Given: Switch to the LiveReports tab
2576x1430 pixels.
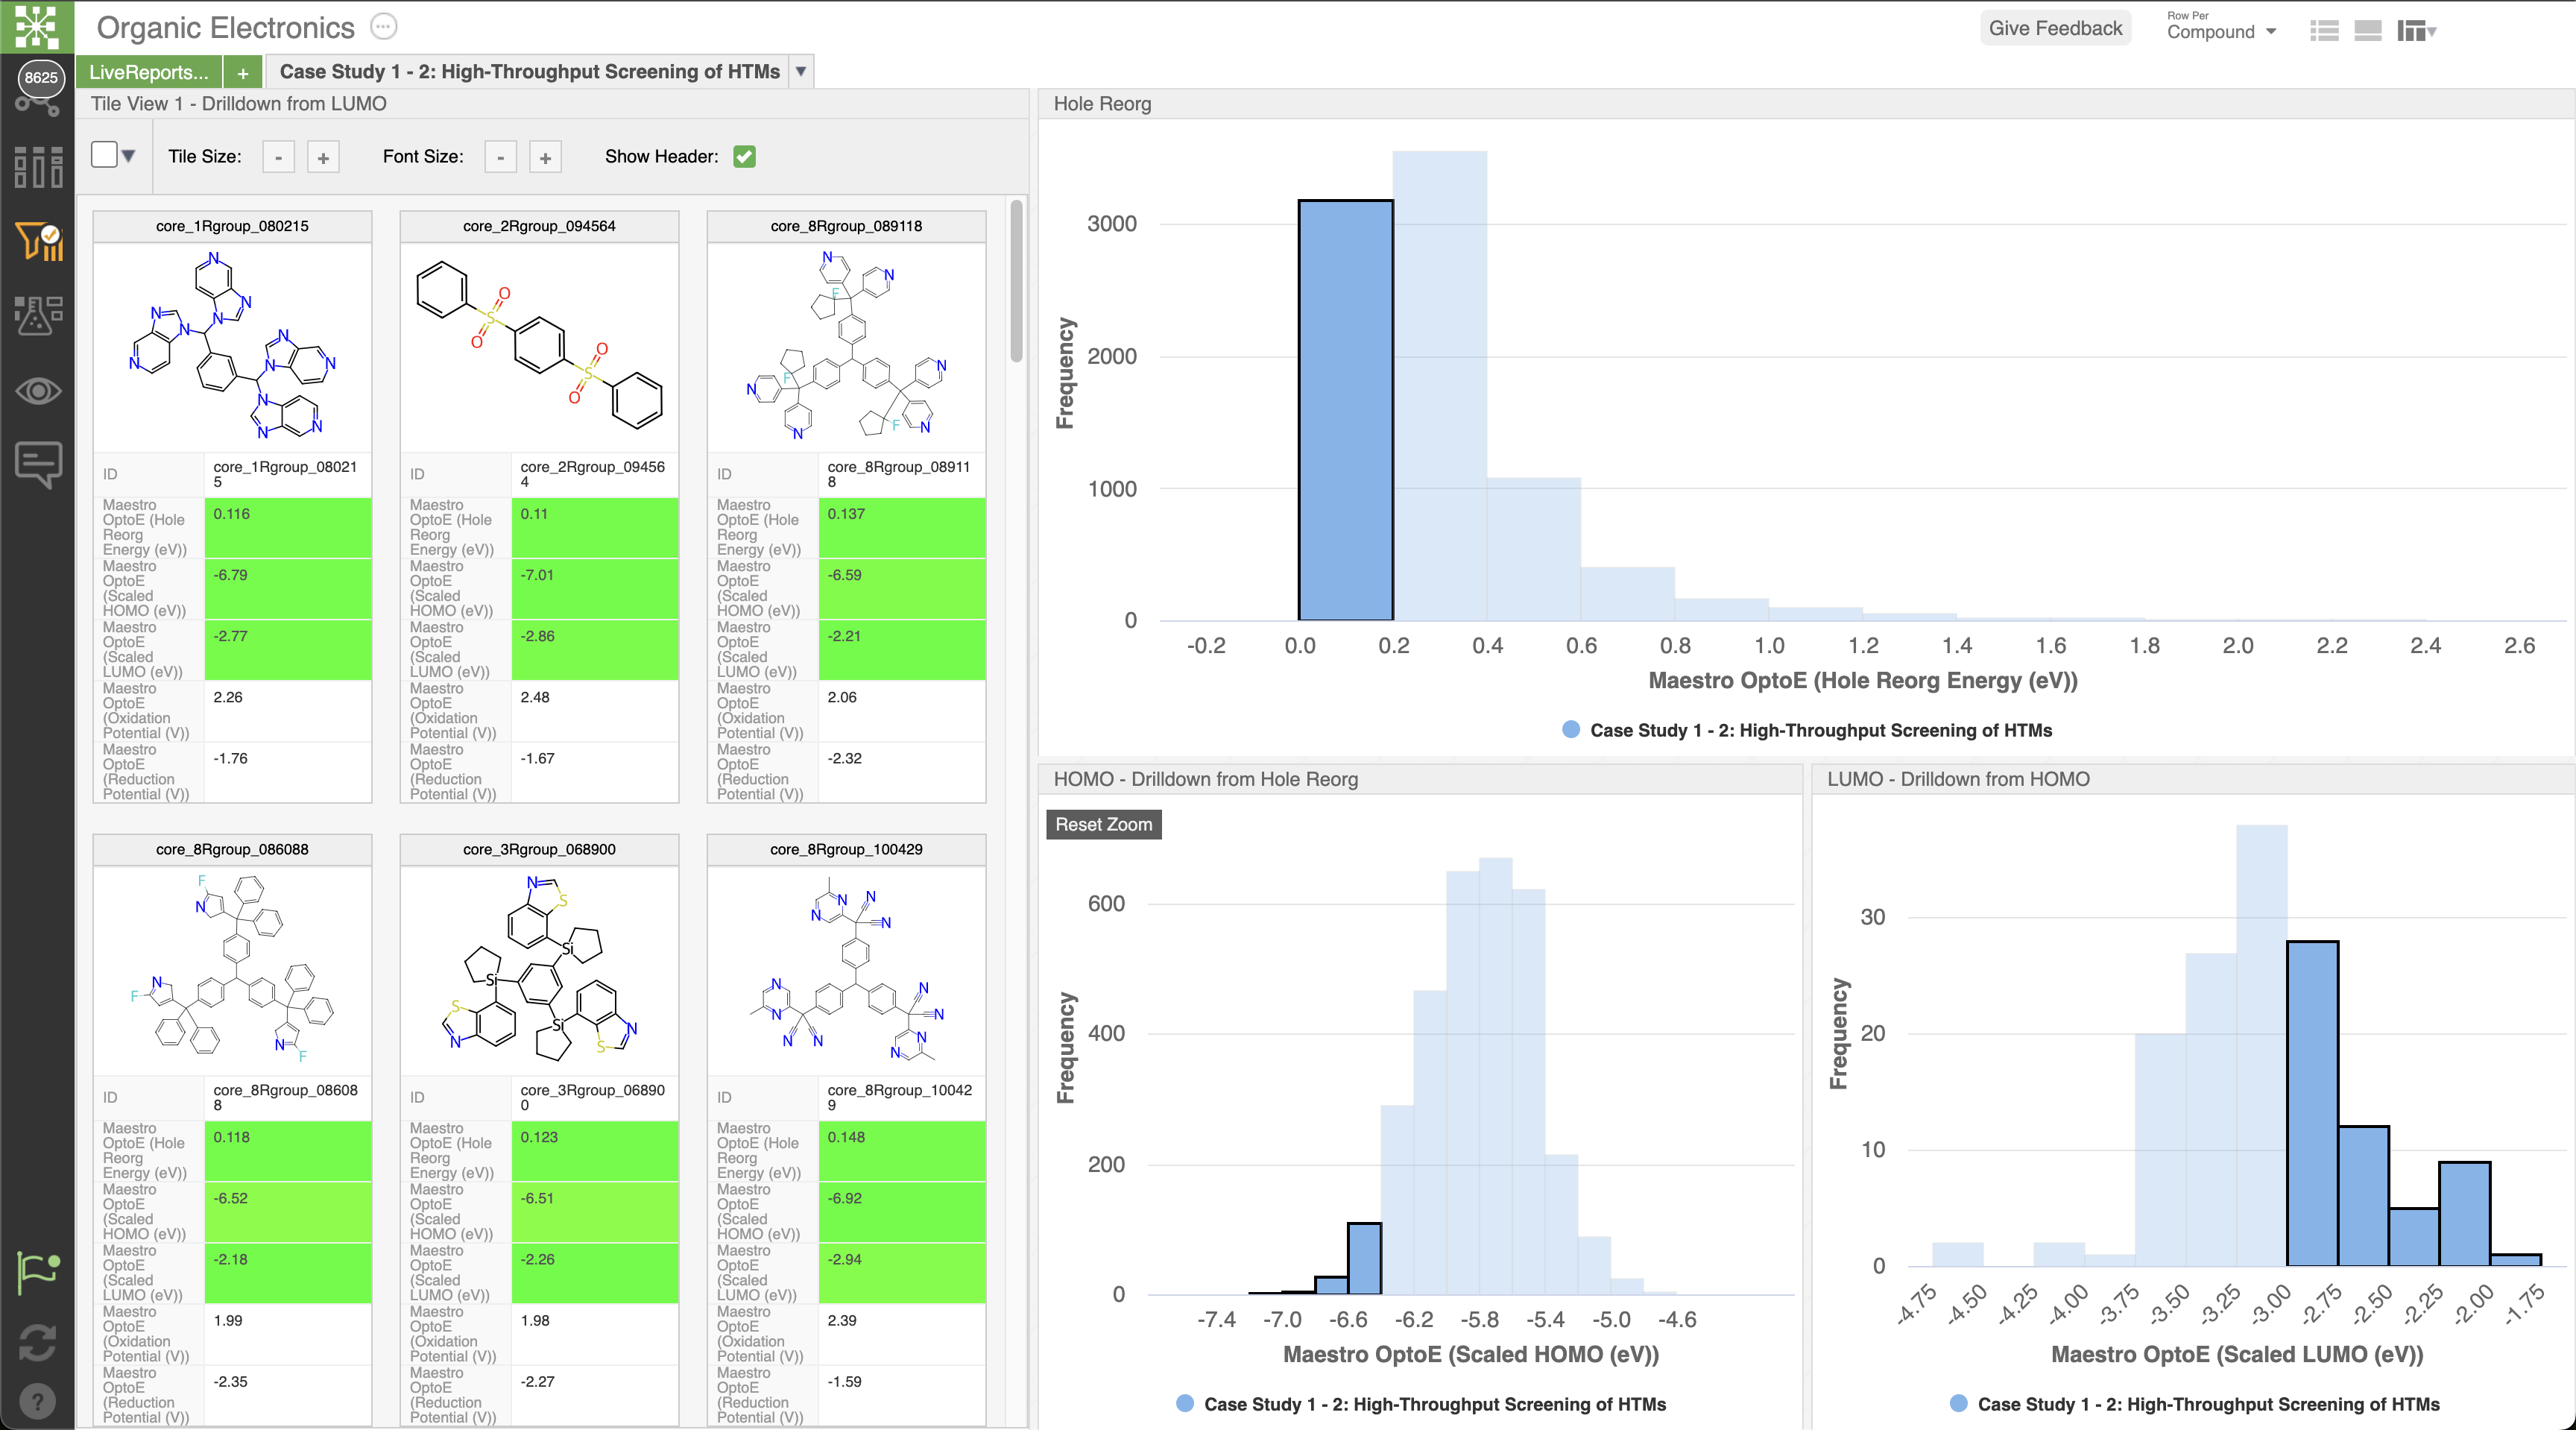Looking at the screenshot, I should [149, 72].
